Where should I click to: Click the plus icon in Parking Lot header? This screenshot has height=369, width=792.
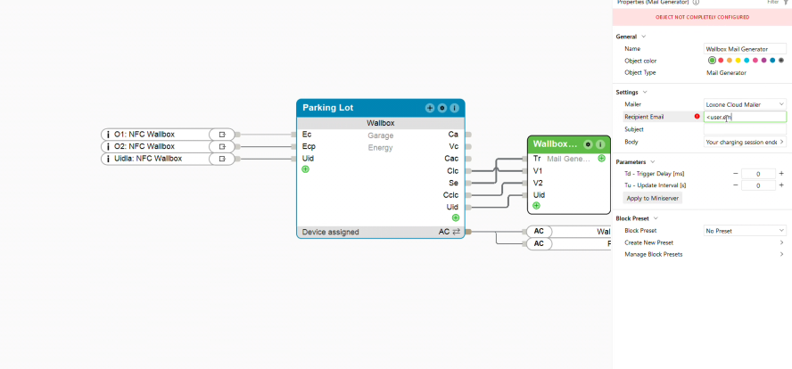[x=430, y=108]
